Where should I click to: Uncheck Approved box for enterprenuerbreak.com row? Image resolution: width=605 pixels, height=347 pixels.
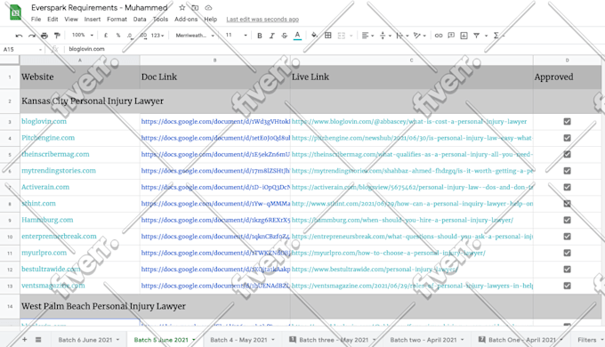pyautogui.click(x=567, y=236)
